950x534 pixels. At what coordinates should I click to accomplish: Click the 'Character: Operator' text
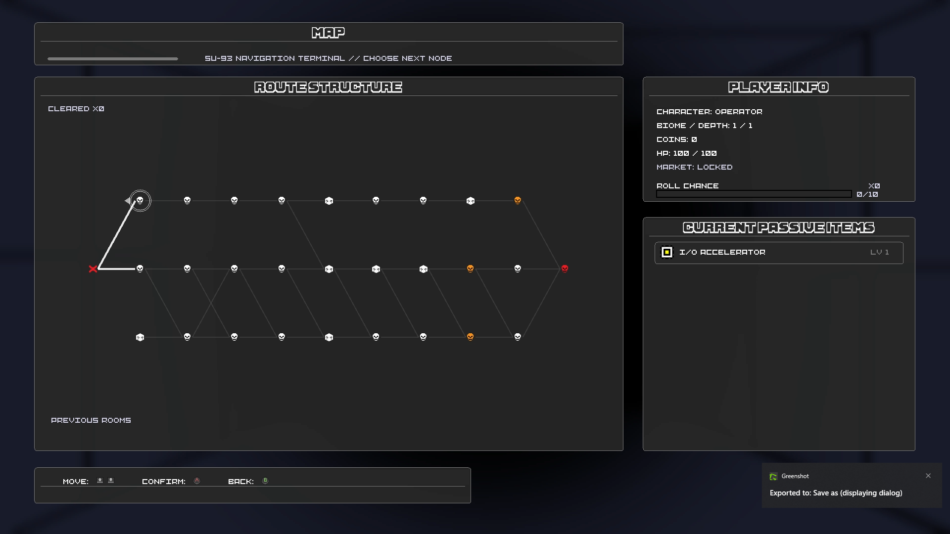[x=710, y=112]
